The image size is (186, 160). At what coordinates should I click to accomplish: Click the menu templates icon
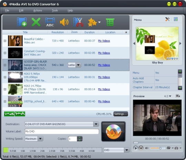(x=176, y=19)
